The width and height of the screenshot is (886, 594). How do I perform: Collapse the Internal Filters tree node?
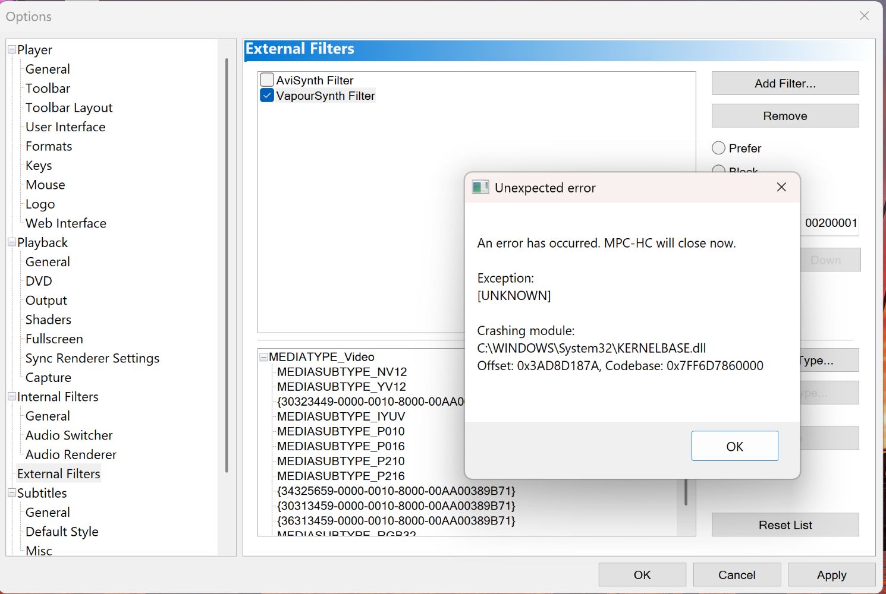(x=11, y=396)
